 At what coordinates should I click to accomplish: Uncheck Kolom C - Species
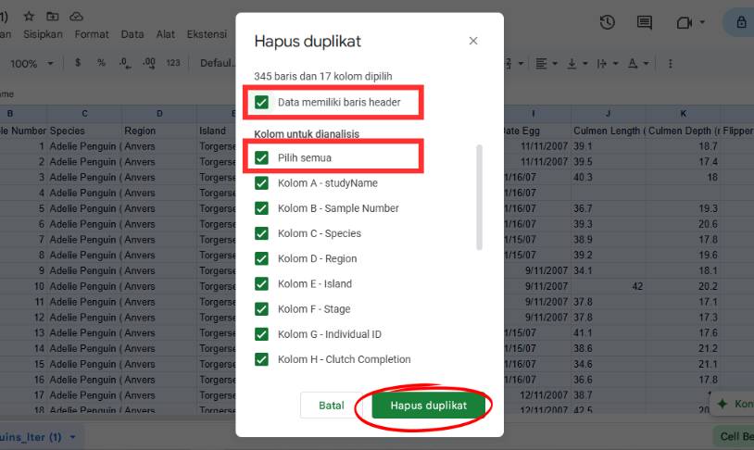coord(261,233)
